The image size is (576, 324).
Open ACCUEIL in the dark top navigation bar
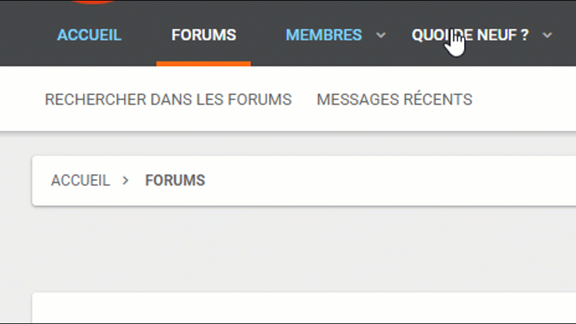(x=89, y=35)
